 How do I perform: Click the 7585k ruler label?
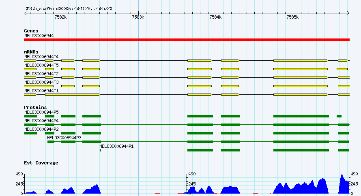[292, 17]
